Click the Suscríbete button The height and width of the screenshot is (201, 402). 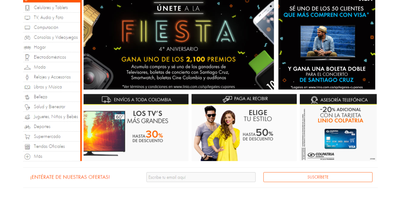tap(318, 177)
